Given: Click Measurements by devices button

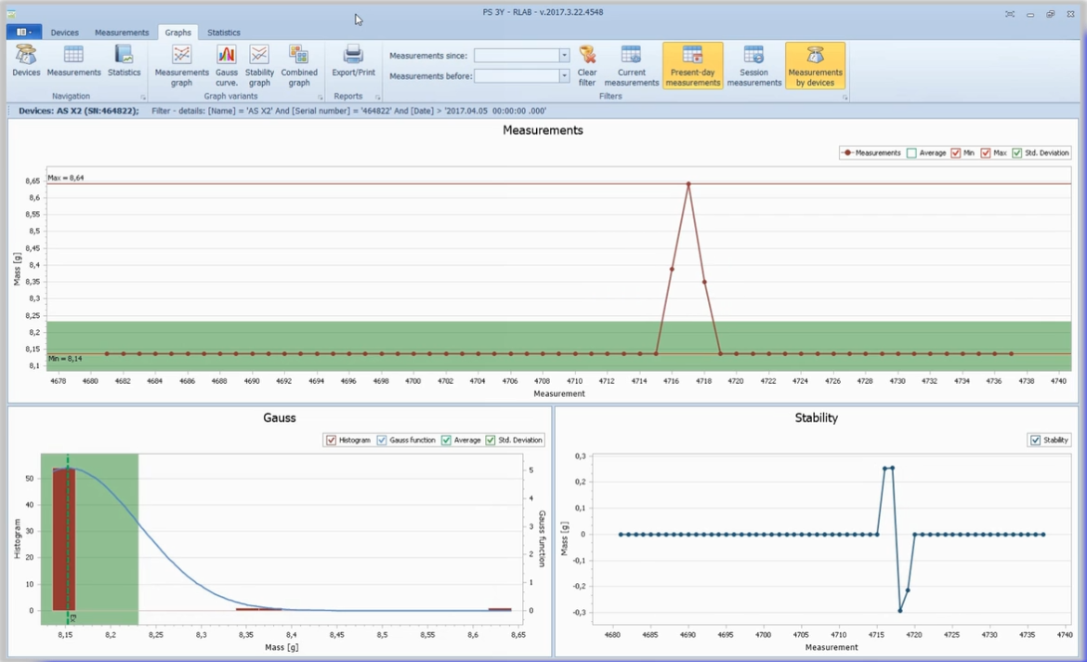Looking at the screenshot, I should click(815, 63).
